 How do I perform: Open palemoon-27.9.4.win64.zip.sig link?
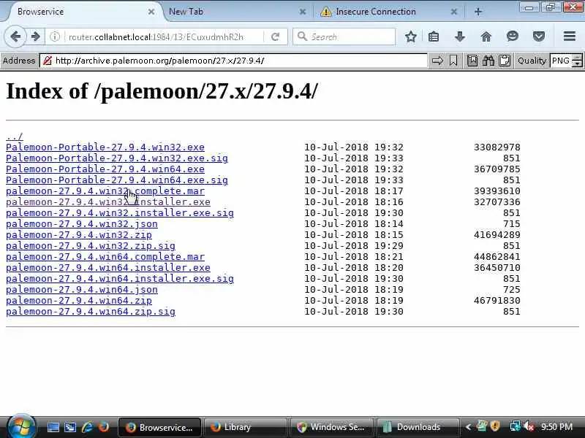point(91,312)
